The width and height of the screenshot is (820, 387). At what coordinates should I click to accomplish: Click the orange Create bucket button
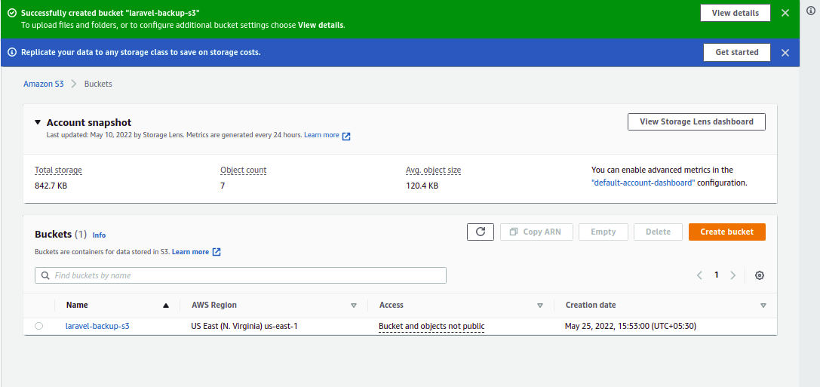click(x=726, y=232)
